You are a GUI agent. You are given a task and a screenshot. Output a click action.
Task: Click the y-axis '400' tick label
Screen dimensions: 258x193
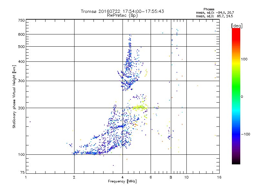[x=21, y=61]
